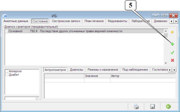Open the lower Диагнозы tab
The image size is (180, 112).
[77, 70]
